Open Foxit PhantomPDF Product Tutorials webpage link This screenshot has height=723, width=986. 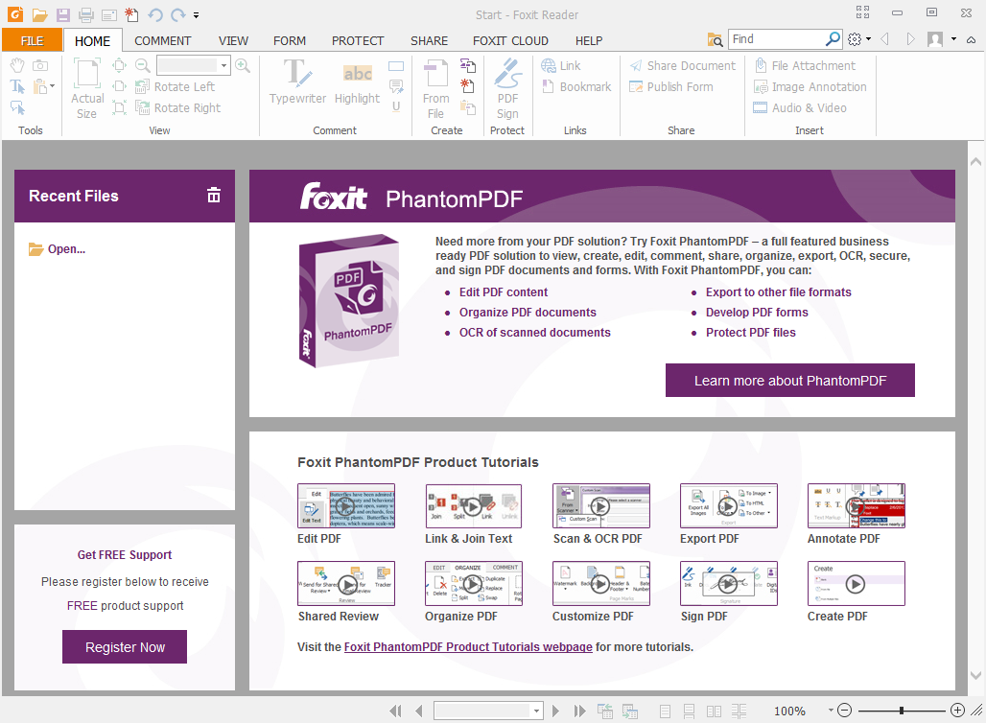click(x=468, y=647)
